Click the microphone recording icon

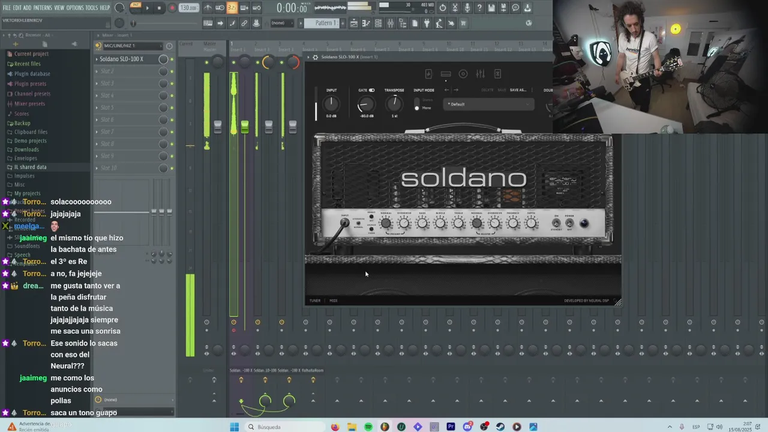[467, 8]
